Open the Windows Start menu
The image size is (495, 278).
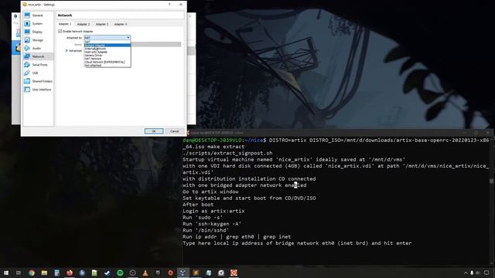(x=6, y=273)
